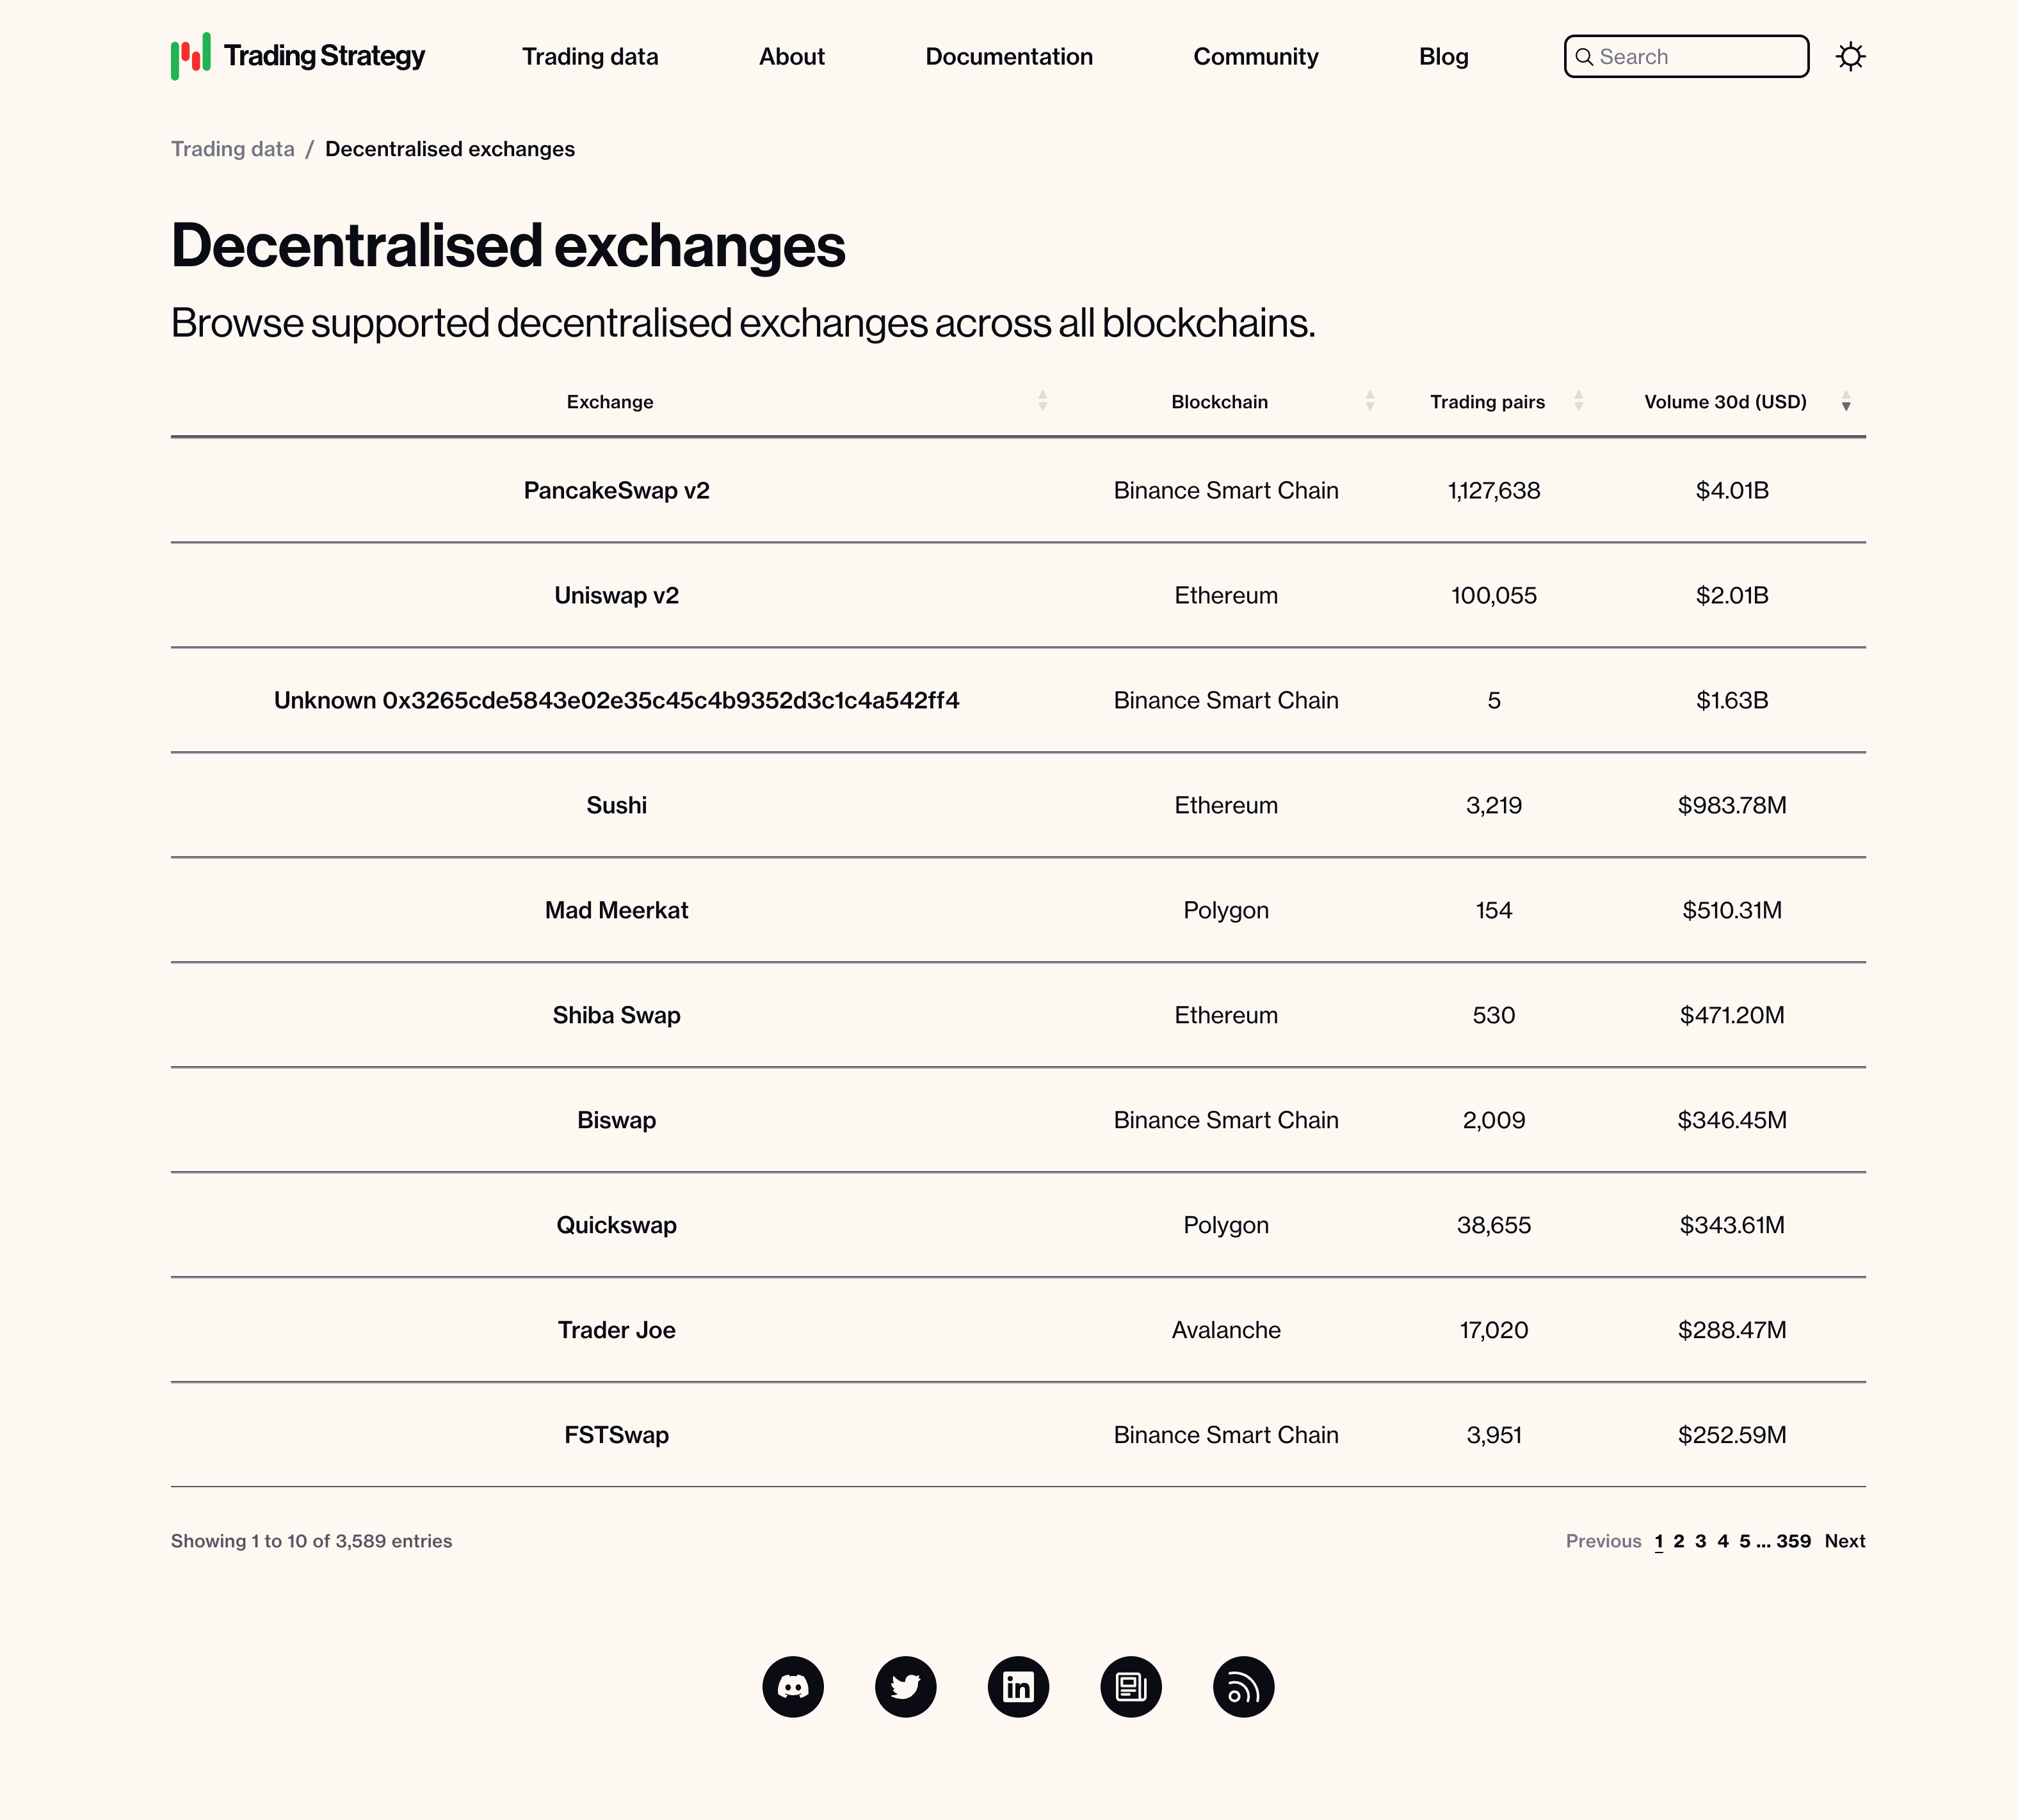The width and height of the screenshot is (2018, 1820).
Task: Toggle sorting on the Blockchain column
Action: point(1369,402)
